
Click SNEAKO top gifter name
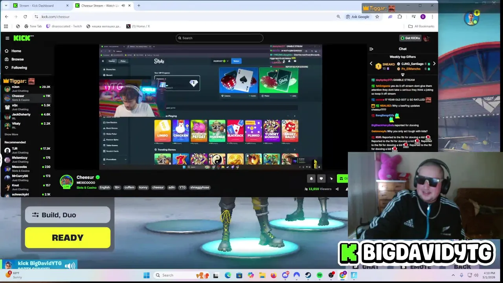(388, 64)
